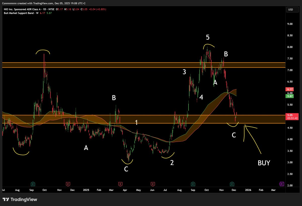
Task: Select the wave 1 label annotation
Action: coord(136,123)
